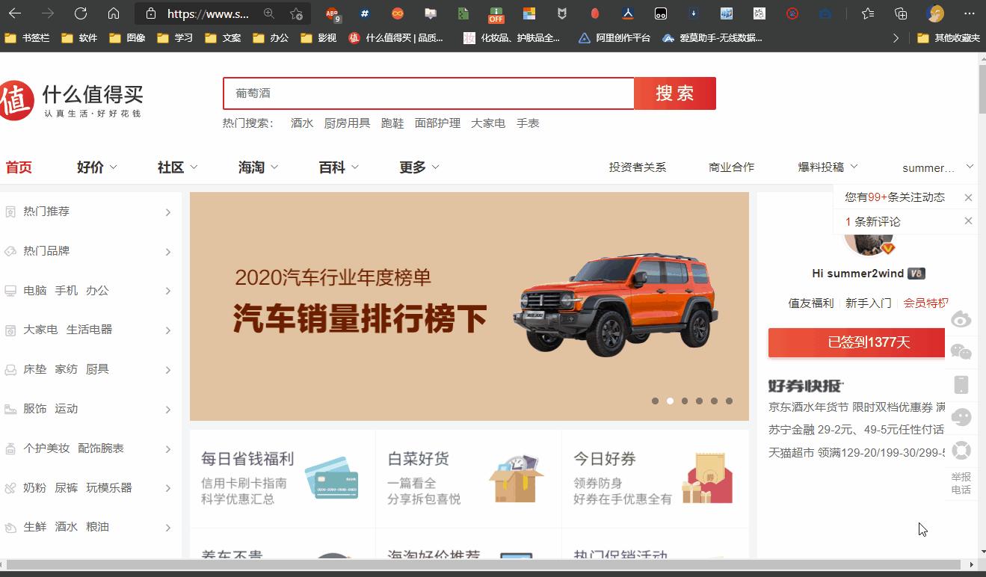Viewport: 986px width, 577px height.
Task: Click the mobile app icon on right sidebar
Action: tap(961, 383)
